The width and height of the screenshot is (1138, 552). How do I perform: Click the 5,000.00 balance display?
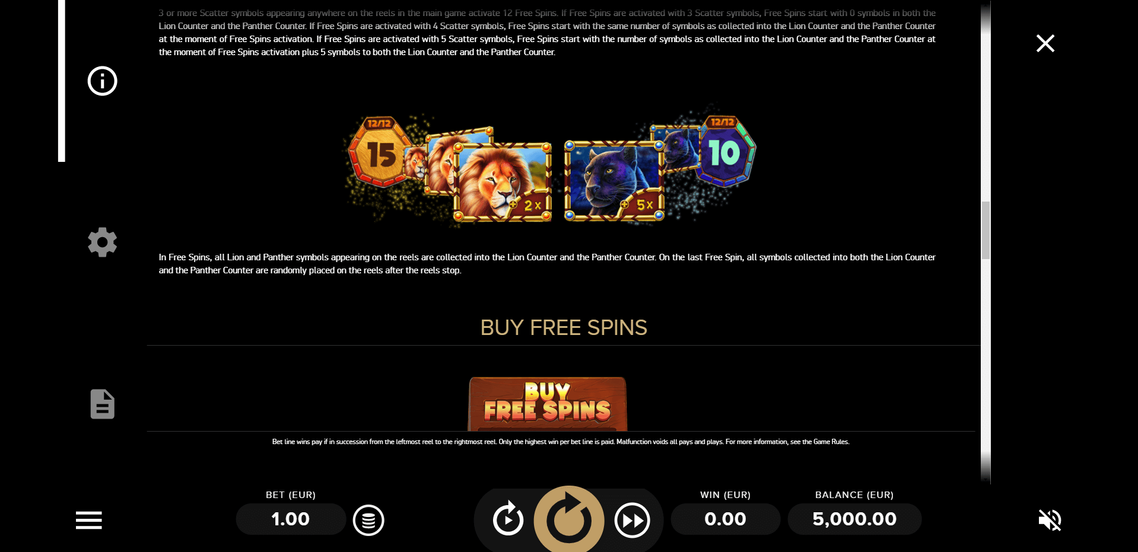[854, 519]
